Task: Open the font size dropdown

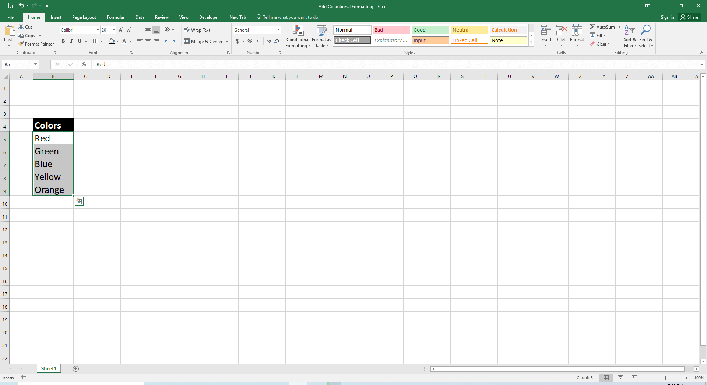Action: (x=113, y=30)
